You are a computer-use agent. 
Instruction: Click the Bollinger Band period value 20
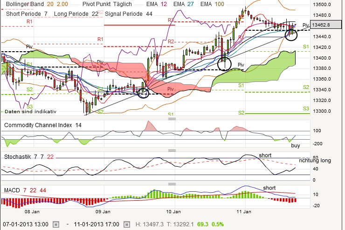(x=50, y=4)
